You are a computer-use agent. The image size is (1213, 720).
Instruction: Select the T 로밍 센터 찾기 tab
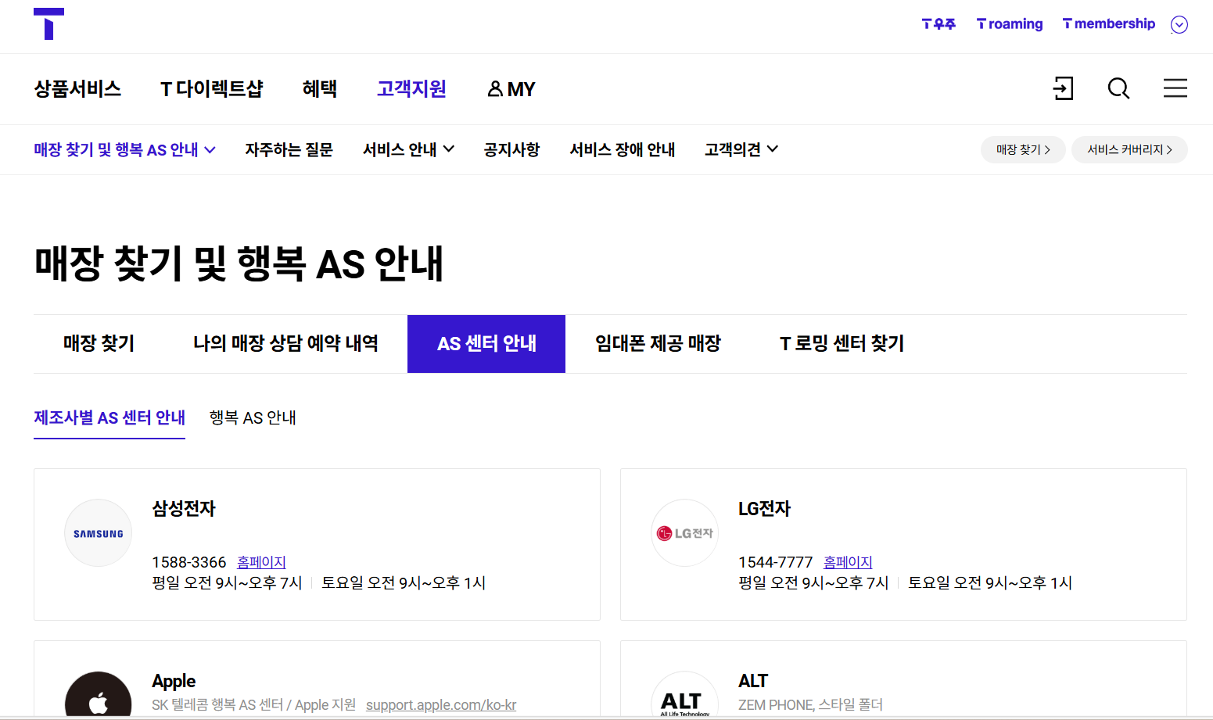coord(840,343)
